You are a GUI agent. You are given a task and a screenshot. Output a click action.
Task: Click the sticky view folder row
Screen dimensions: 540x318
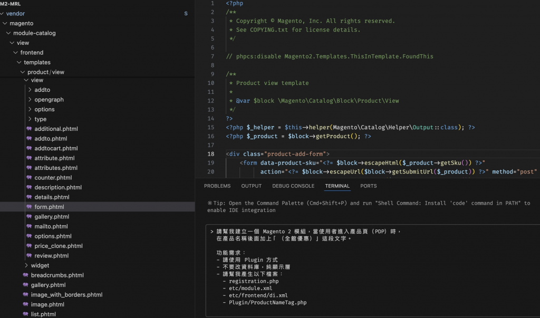click(98, 80)
